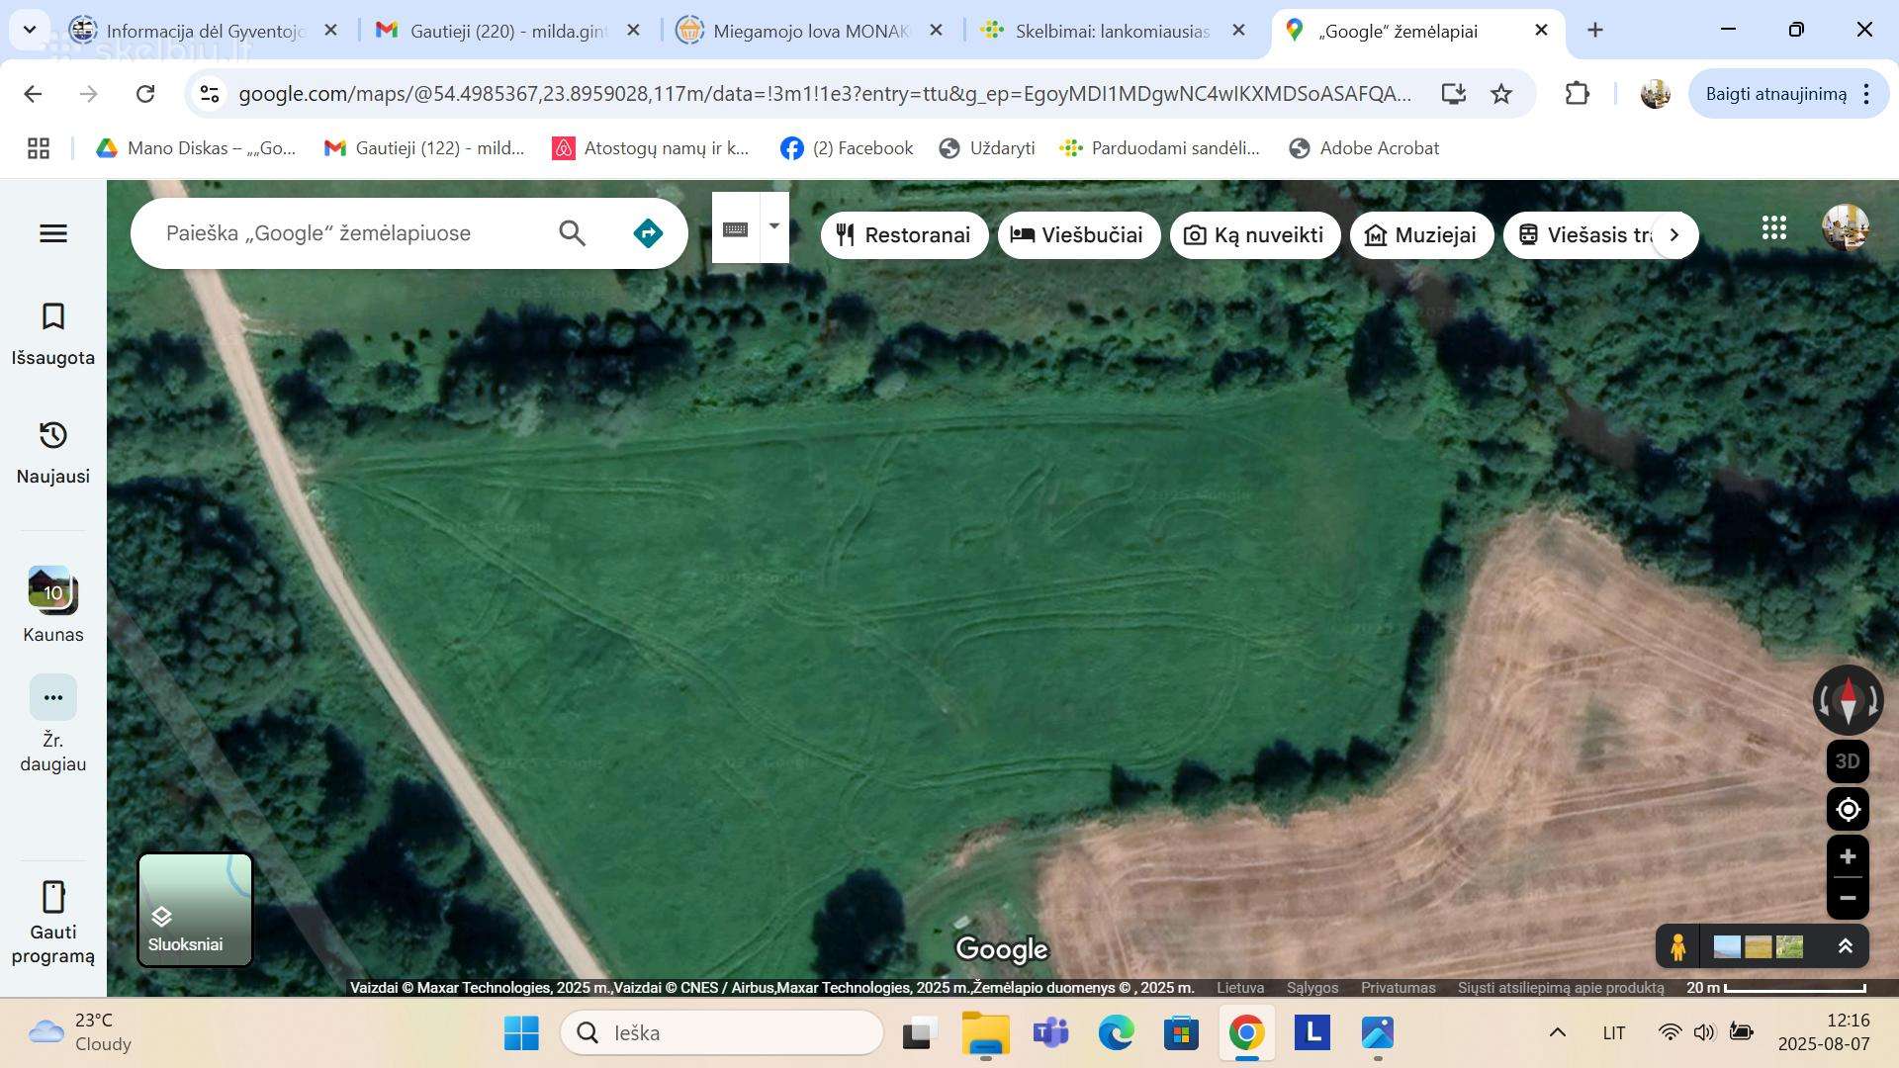This screenshot has width=1899, height=1068.
Task: Reset map orientation with compass
Action: (1848, 700)
